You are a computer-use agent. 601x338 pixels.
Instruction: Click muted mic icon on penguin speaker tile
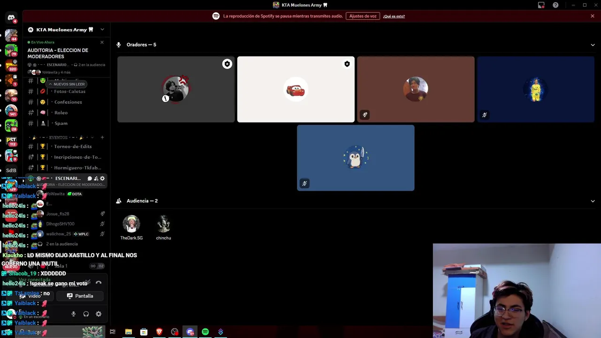304,184
